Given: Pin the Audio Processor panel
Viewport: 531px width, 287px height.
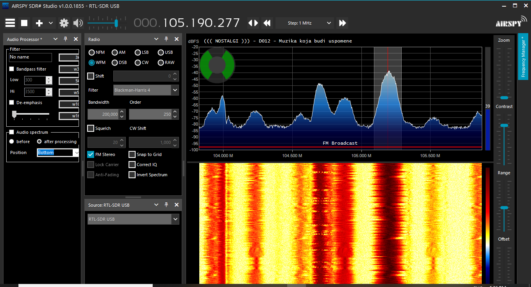Looking at the screenshot, I should (x=66, y=39).
